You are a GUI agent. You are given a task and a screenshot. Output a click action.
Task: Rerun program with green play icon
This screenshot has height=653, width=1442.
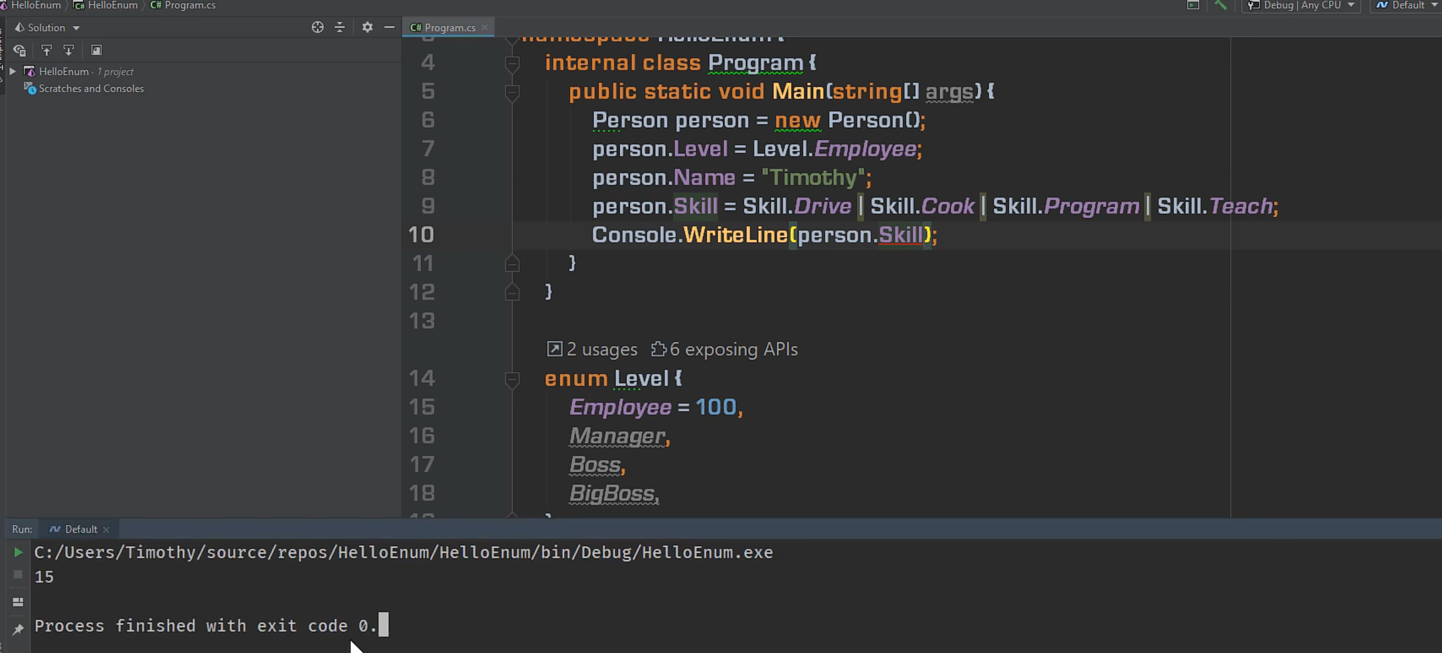click(18, 552)
